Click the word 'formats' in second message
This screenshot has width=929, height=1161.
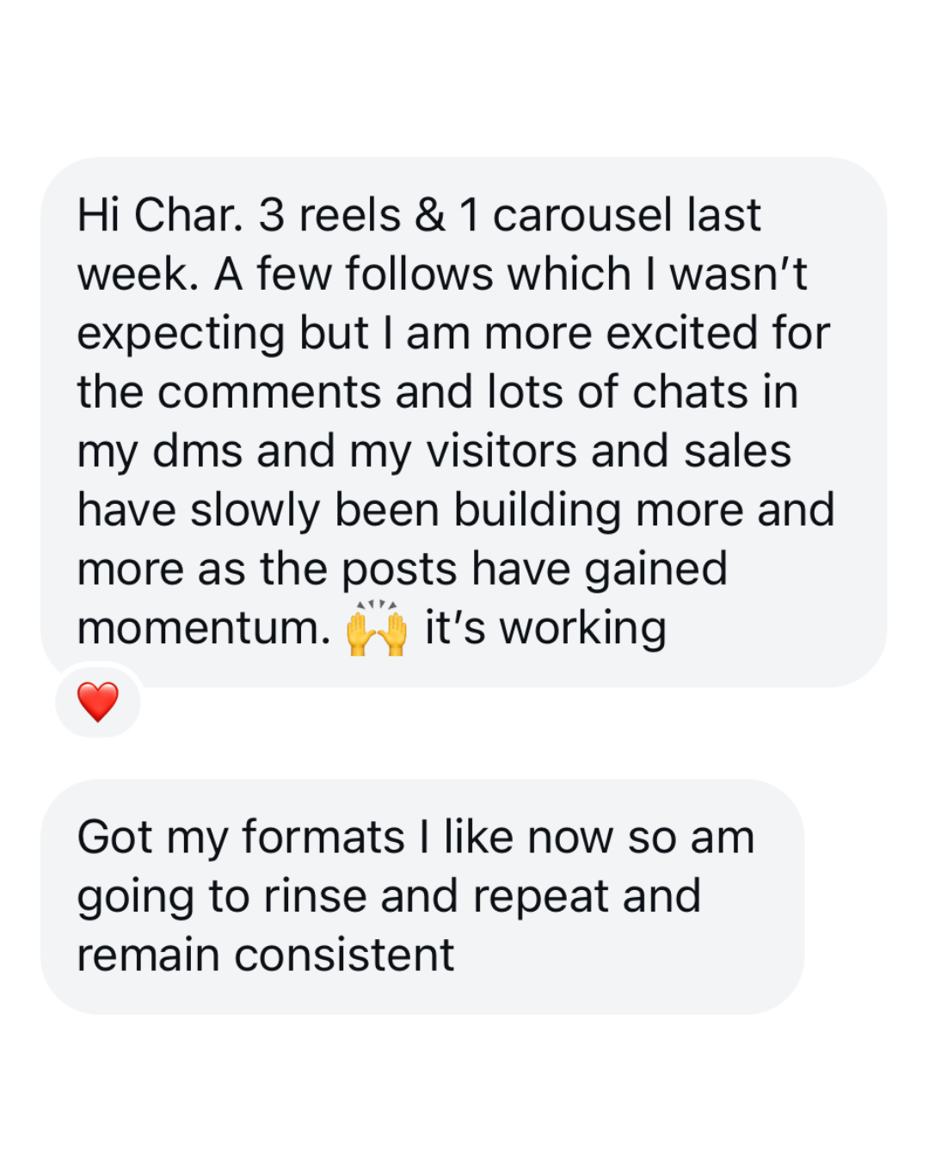pos(323,837)
